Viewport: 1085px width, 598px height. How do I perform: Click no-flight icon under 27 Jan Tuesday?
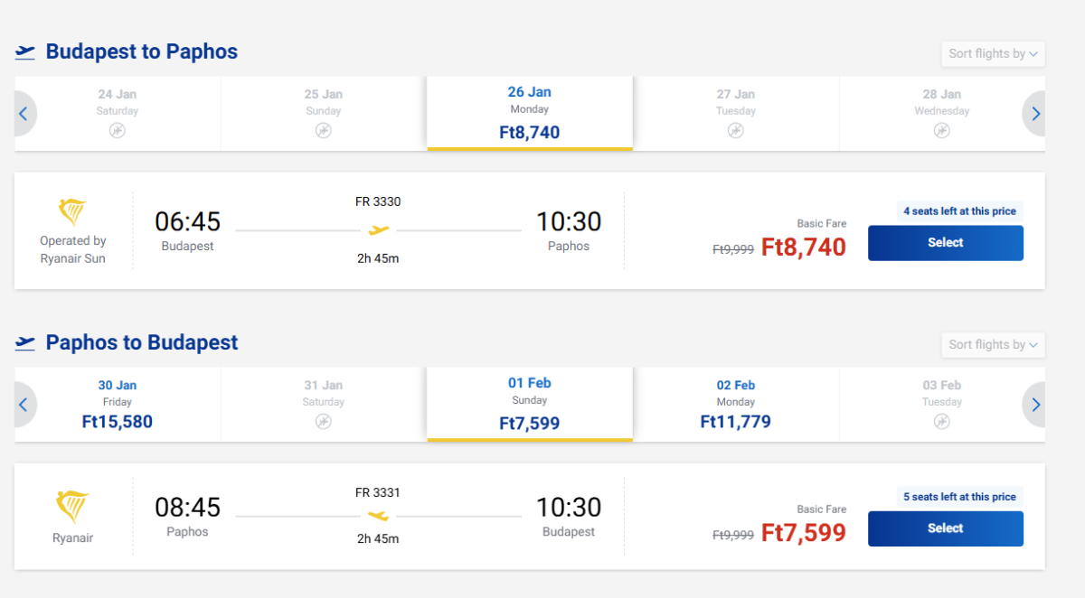point(736,130)
